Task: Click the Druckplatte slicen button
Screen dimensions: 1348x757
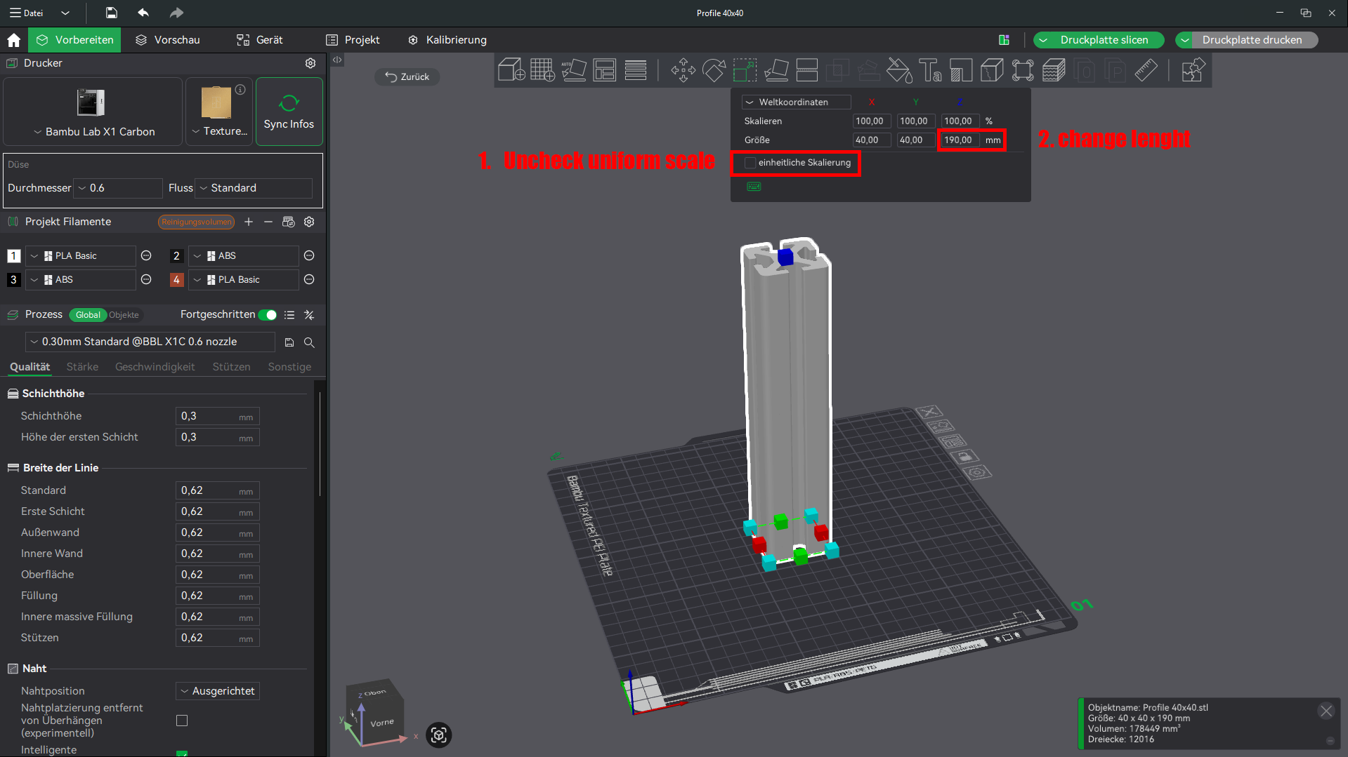Action: point(1104,40)
